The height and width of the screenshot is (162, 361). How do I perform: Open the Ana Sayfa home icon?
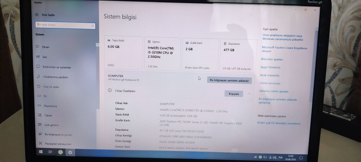pos(37,14)
